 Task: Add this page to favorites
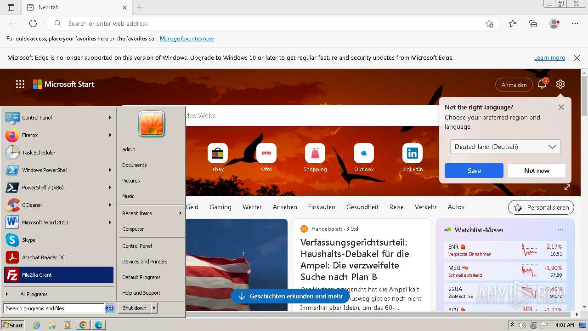pos(489,23)
